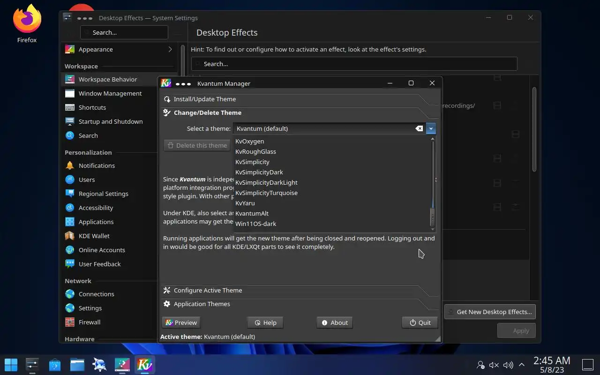600x375 pixels.
Task: Open System Settings from the taskbar
Action: tap(32, 364)
